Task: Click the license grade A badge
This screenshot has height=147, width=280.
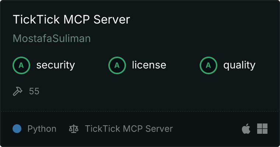Action: 117,65
